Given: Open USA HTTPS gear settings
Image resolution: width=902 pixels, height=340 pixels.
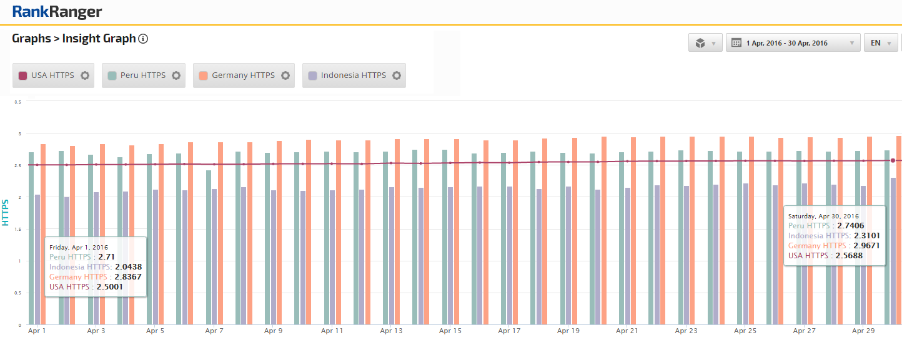Looking at the screenshot, I should (x=85, y=75).
